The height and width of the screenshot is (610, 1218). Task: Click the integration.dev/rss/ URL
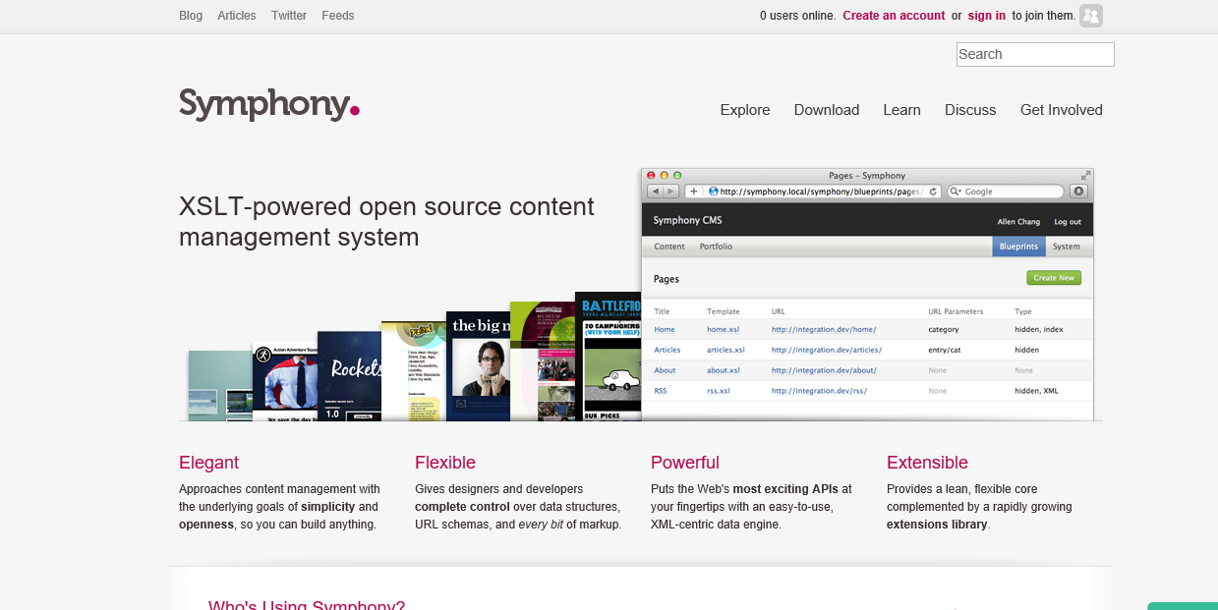pos(820,391)
